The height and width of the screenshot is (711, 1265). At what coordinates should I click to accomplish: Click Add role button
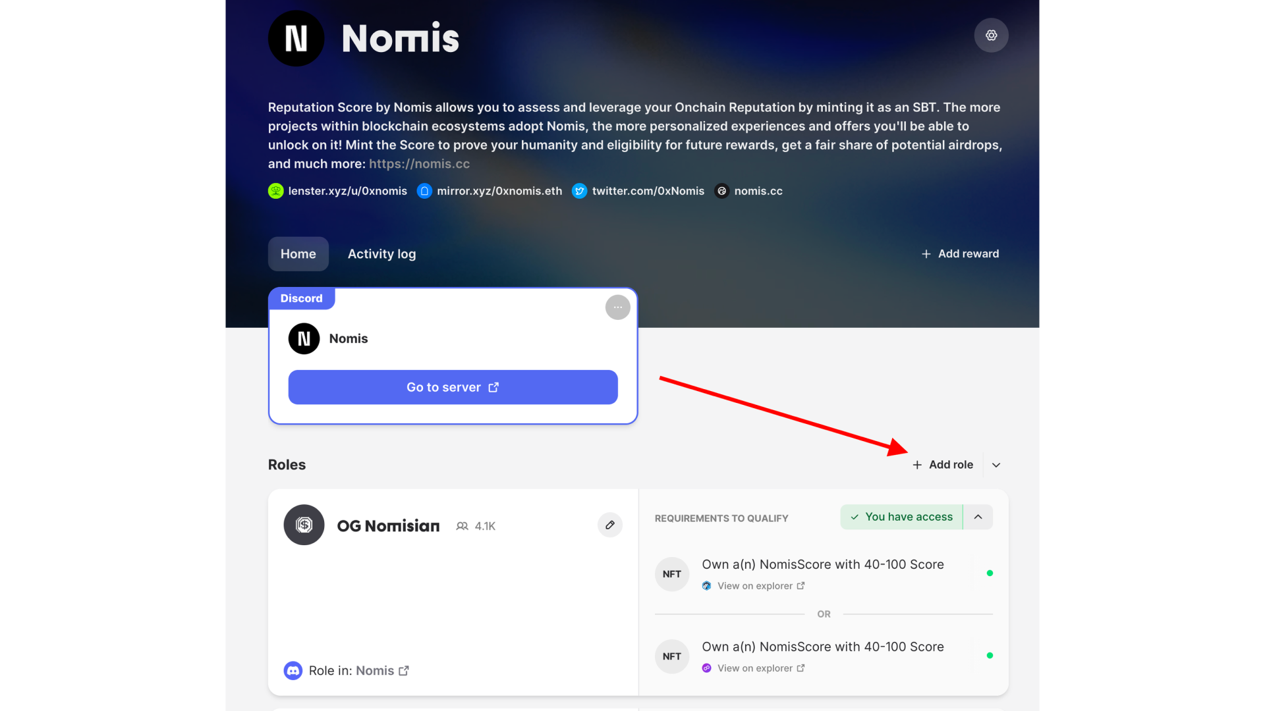[x=942, y=465]
